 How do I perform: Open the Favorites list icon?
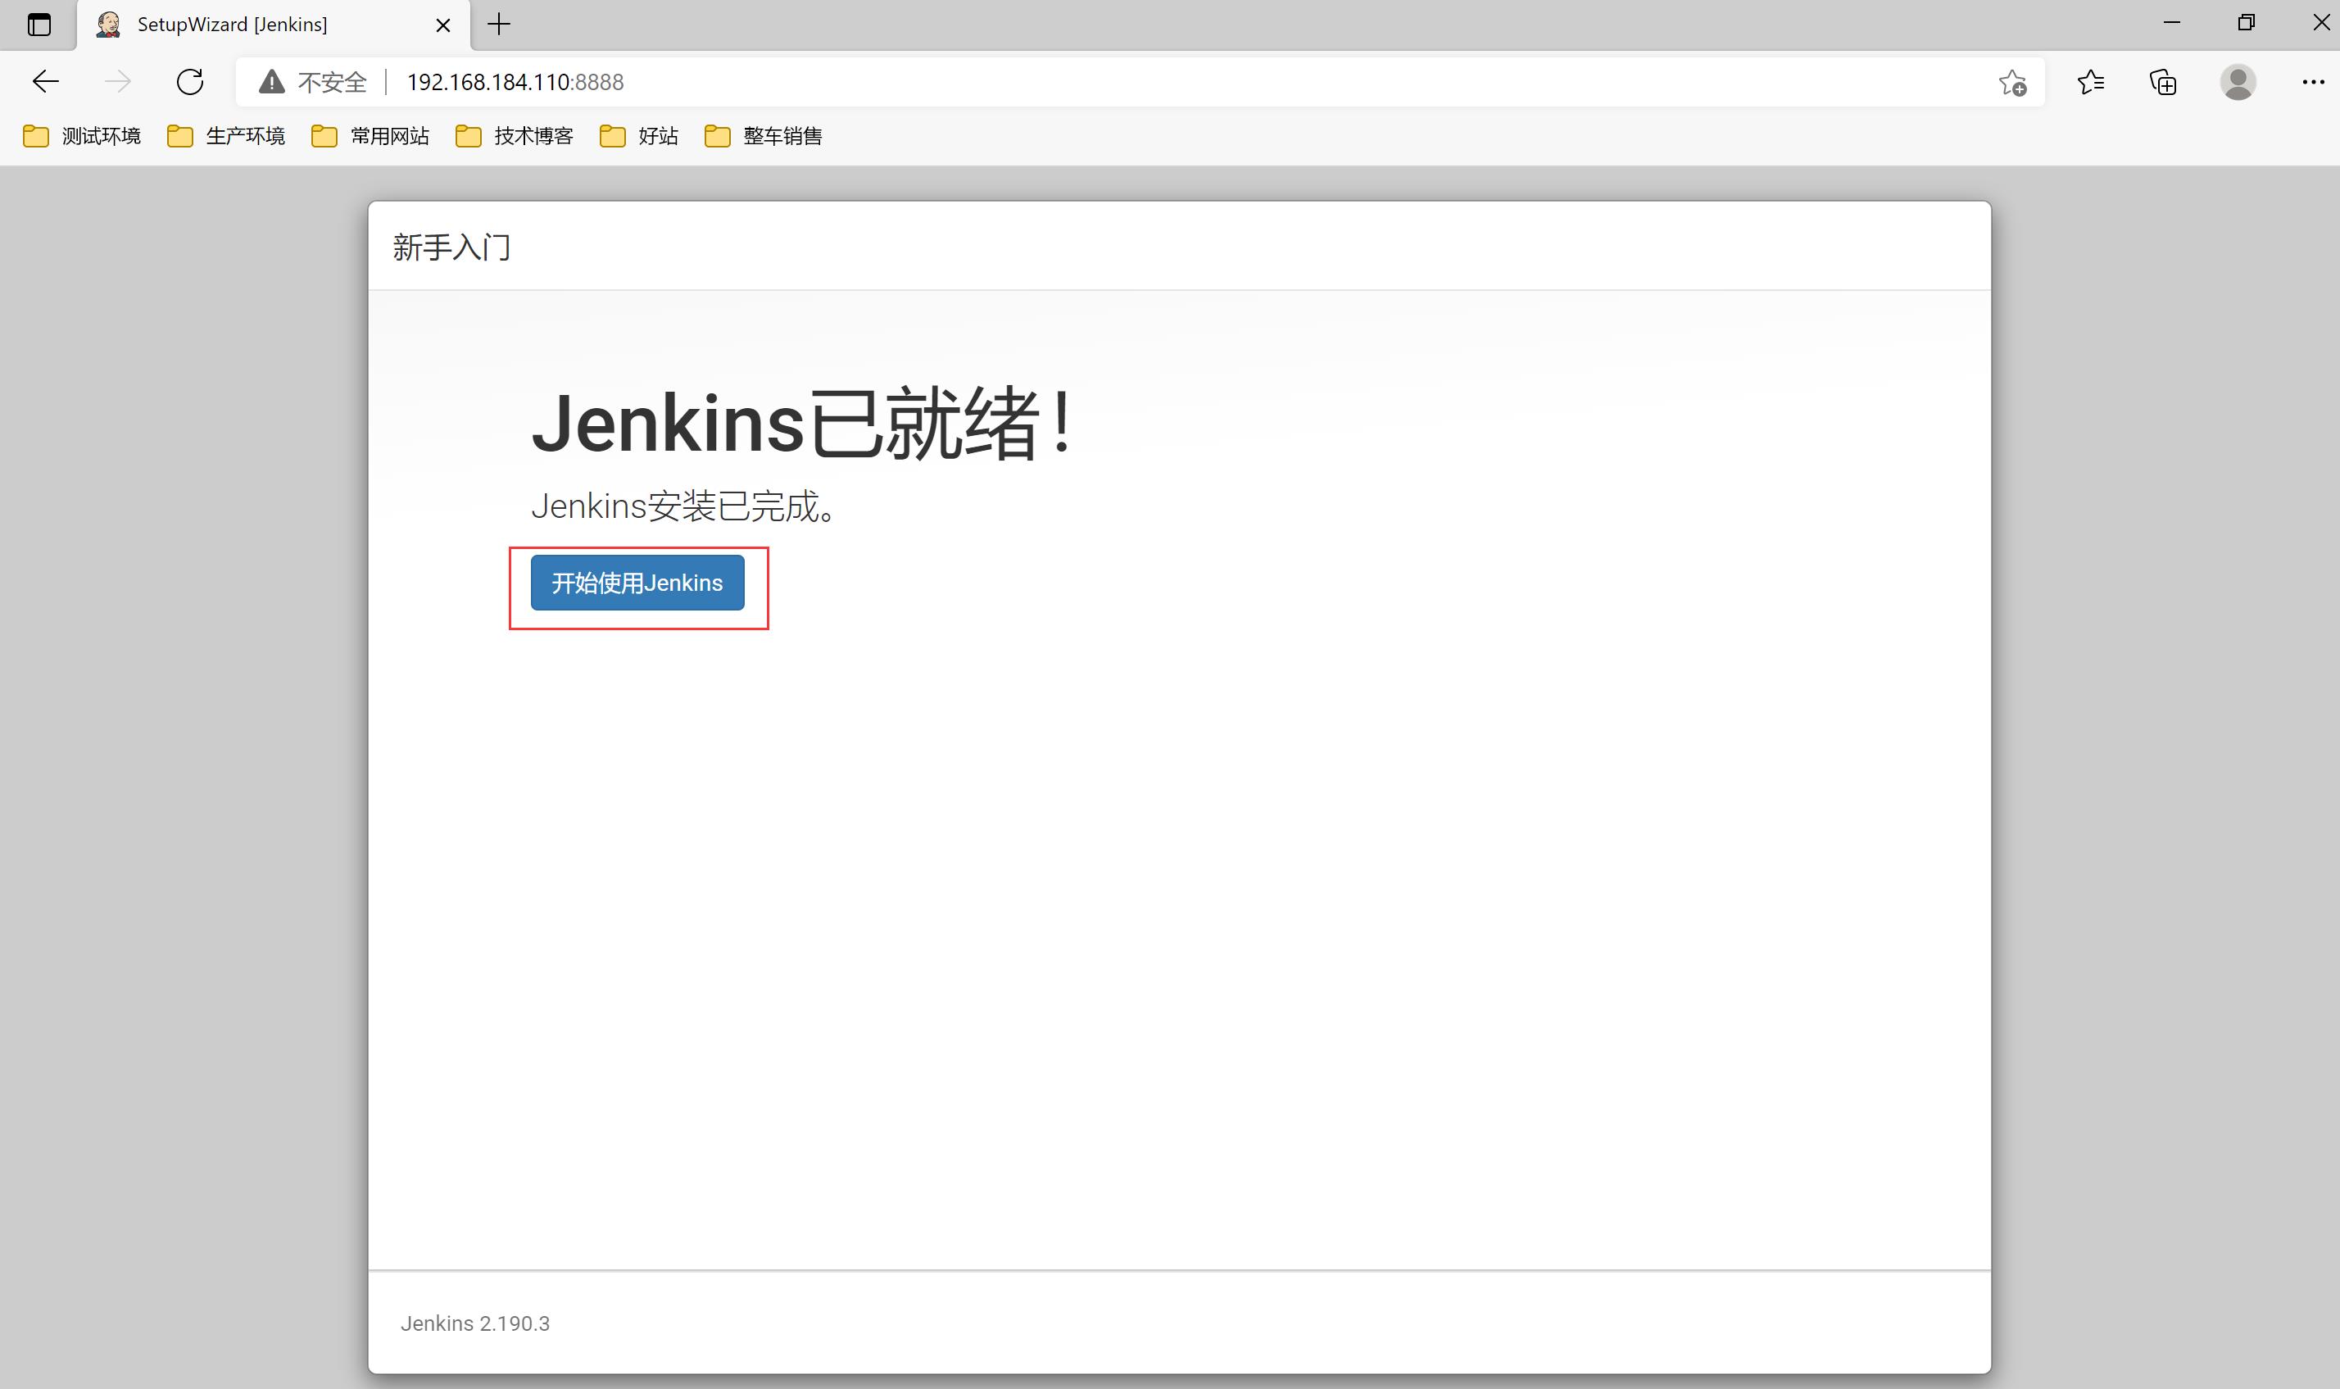[2091, 83]
